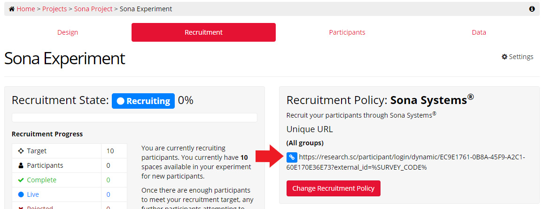This screenshot has height=209, width=544.
Task: Click the Live count value zero
Action: pyautogui.click(x=108, y=194)
